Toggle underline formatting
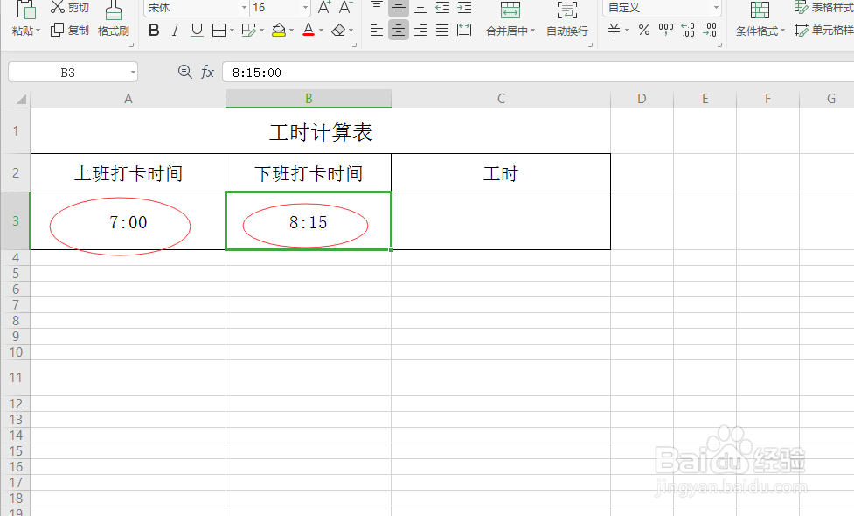854x516 pixels. (198, 30)
